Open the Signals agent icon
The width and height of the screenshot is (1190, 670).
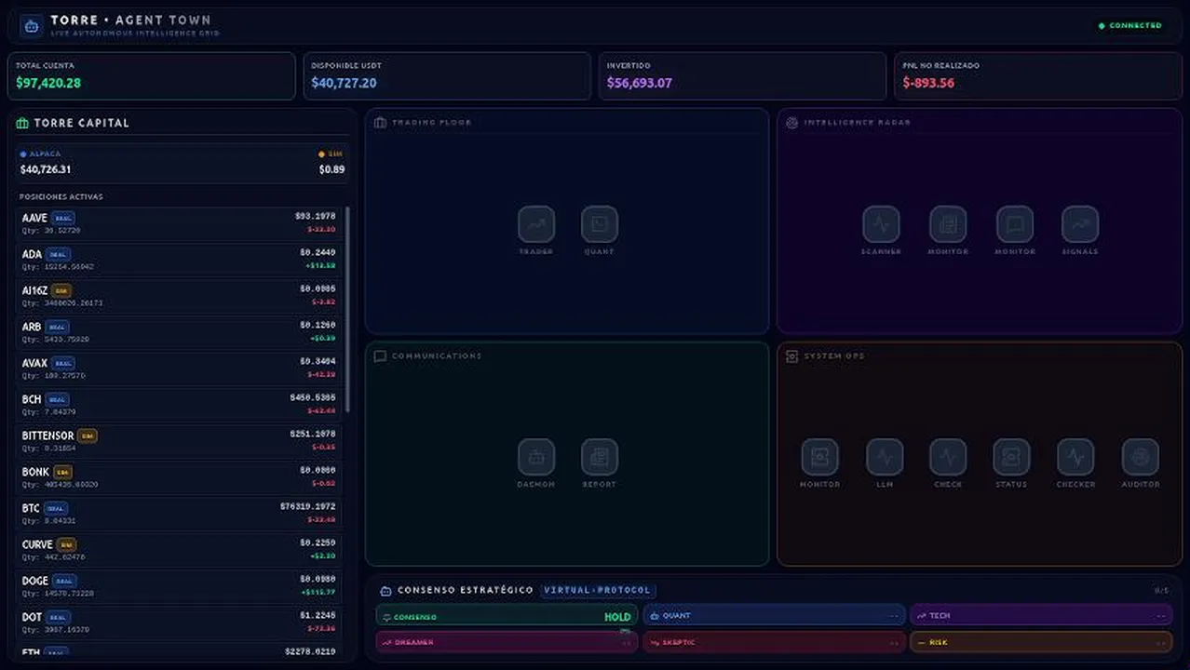(1080, 224)
